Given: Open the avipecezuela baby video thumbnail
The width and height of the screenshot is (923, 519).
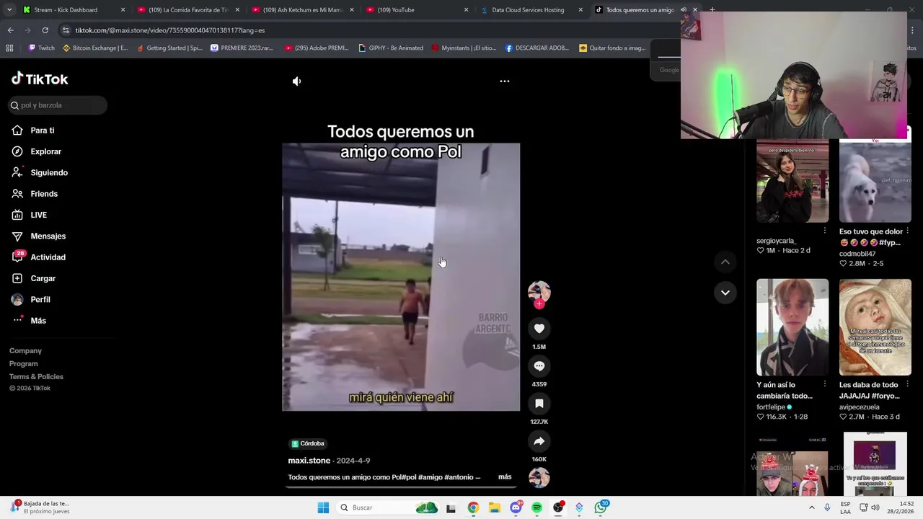Looking at the screenshot, I should click(x=875, y=327).
